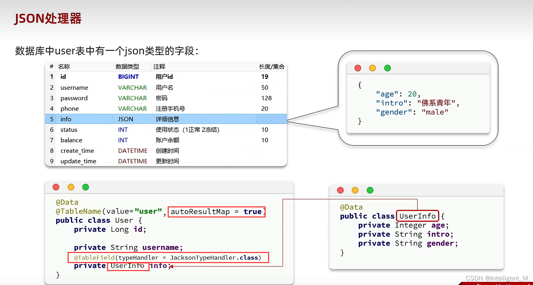Viewport: 533px width, 285px height.
Task: Click the JSON data type cell
Action: (x=125, y=119)
